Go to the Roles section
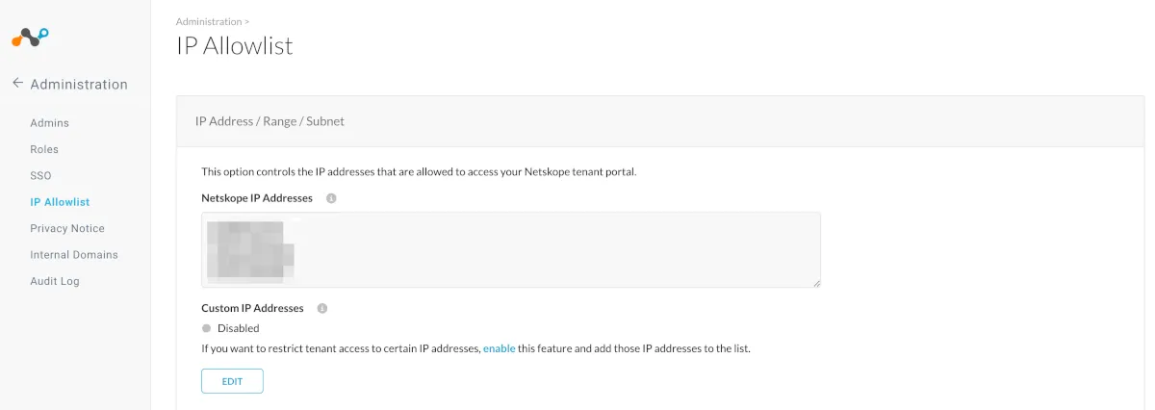 pyautogui.click(x=44, y=149)
